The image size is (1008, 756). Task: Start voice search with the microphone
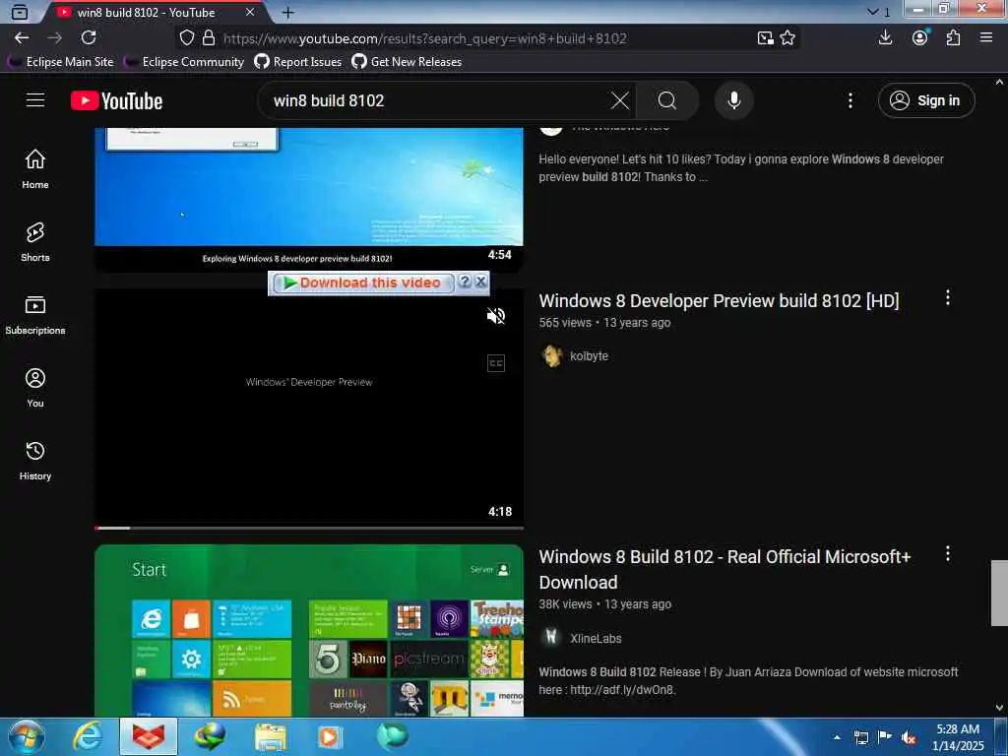[x=734, y=100]
